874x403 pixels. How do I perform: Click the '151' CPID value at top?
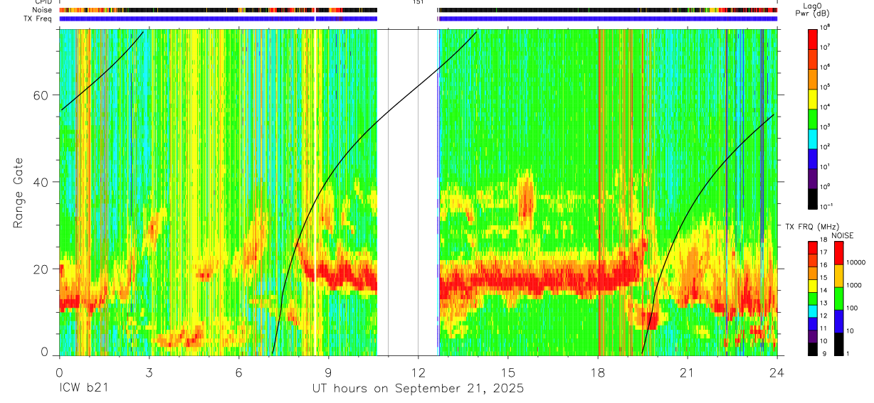418,3
